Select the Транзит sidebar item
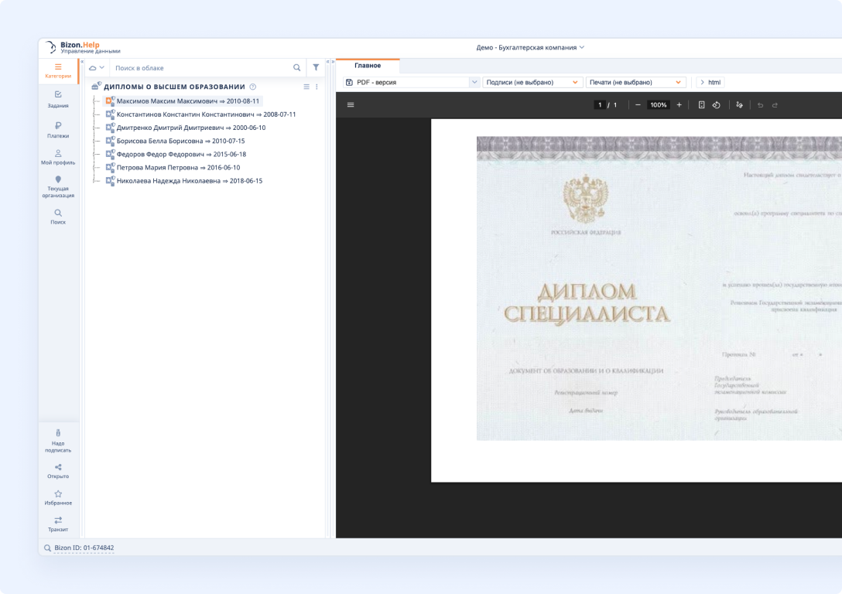The height and width of the screenshot is (594, 842). coord(58,524)
